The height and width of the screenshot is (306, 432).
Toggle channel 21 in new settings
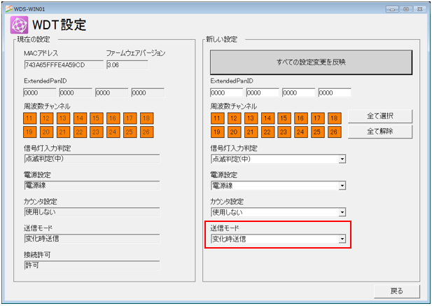pyautogui.click(x=250, y=132)
